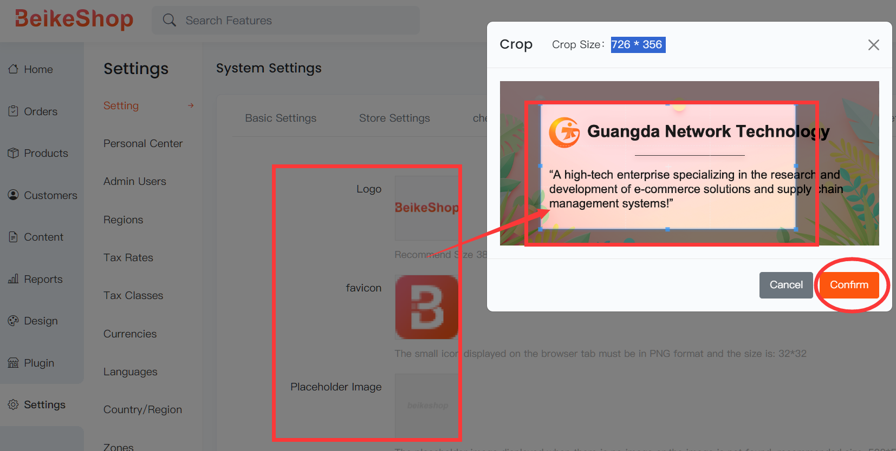Click the Confirm button in Crop dialog
896x451 pixels.
click(x=849, y=285)
